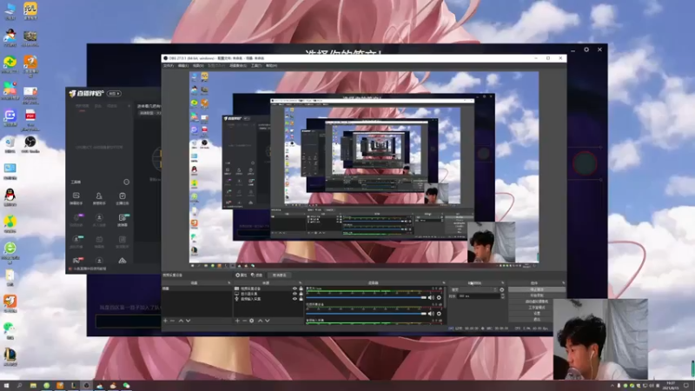Click the first mixer channel volume slider
The width and height of the screenshot is (695, 391).
tap(366, 297)
